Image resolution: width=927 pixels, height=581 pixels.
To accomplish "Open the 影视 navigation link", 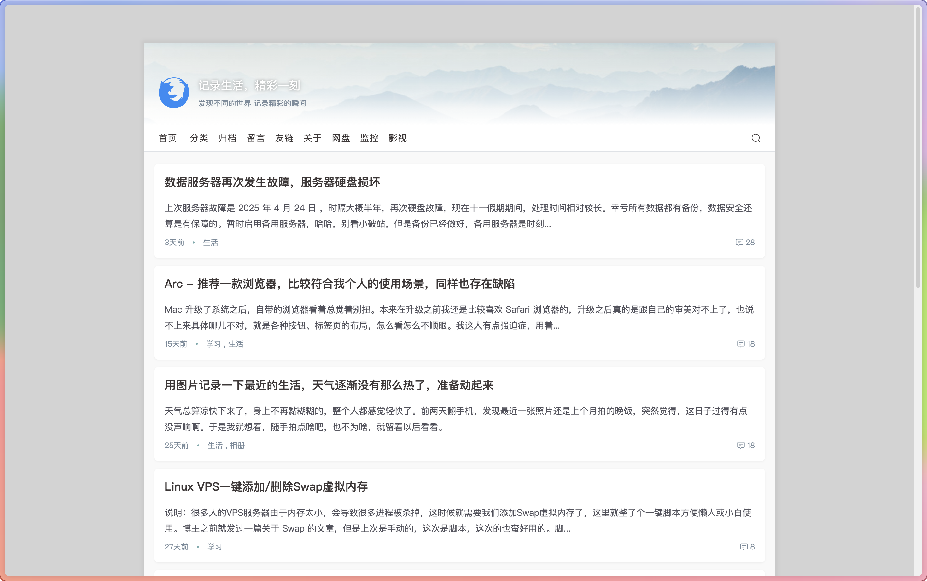I will click(398, 138).
